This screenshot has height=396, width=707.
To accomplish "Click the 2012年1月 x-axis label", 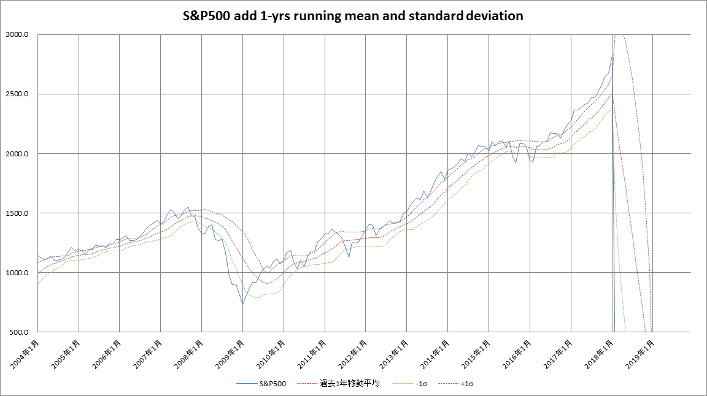I will (x=353, y=355).
